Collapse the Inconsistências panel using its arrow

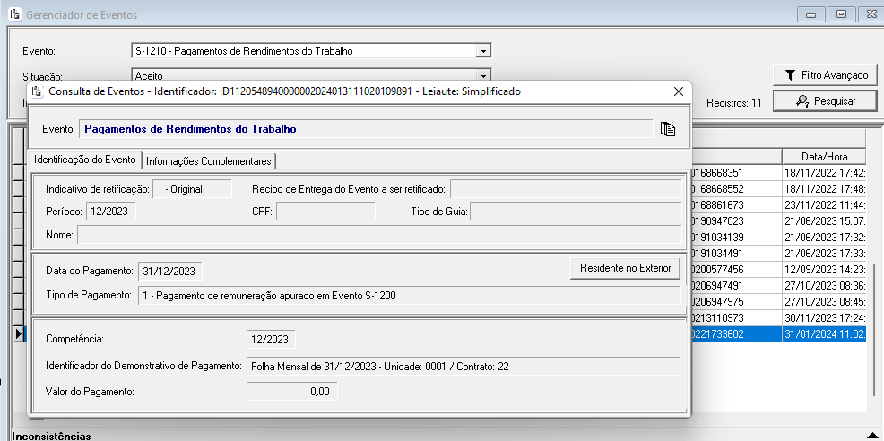point(871,436)
